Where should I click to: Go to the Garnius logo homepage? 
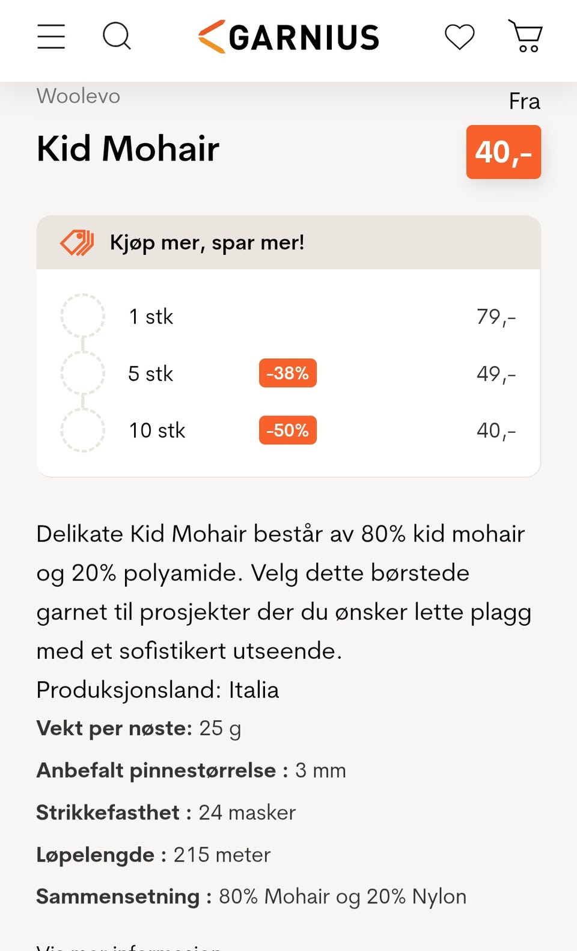(x=289, y=37)
